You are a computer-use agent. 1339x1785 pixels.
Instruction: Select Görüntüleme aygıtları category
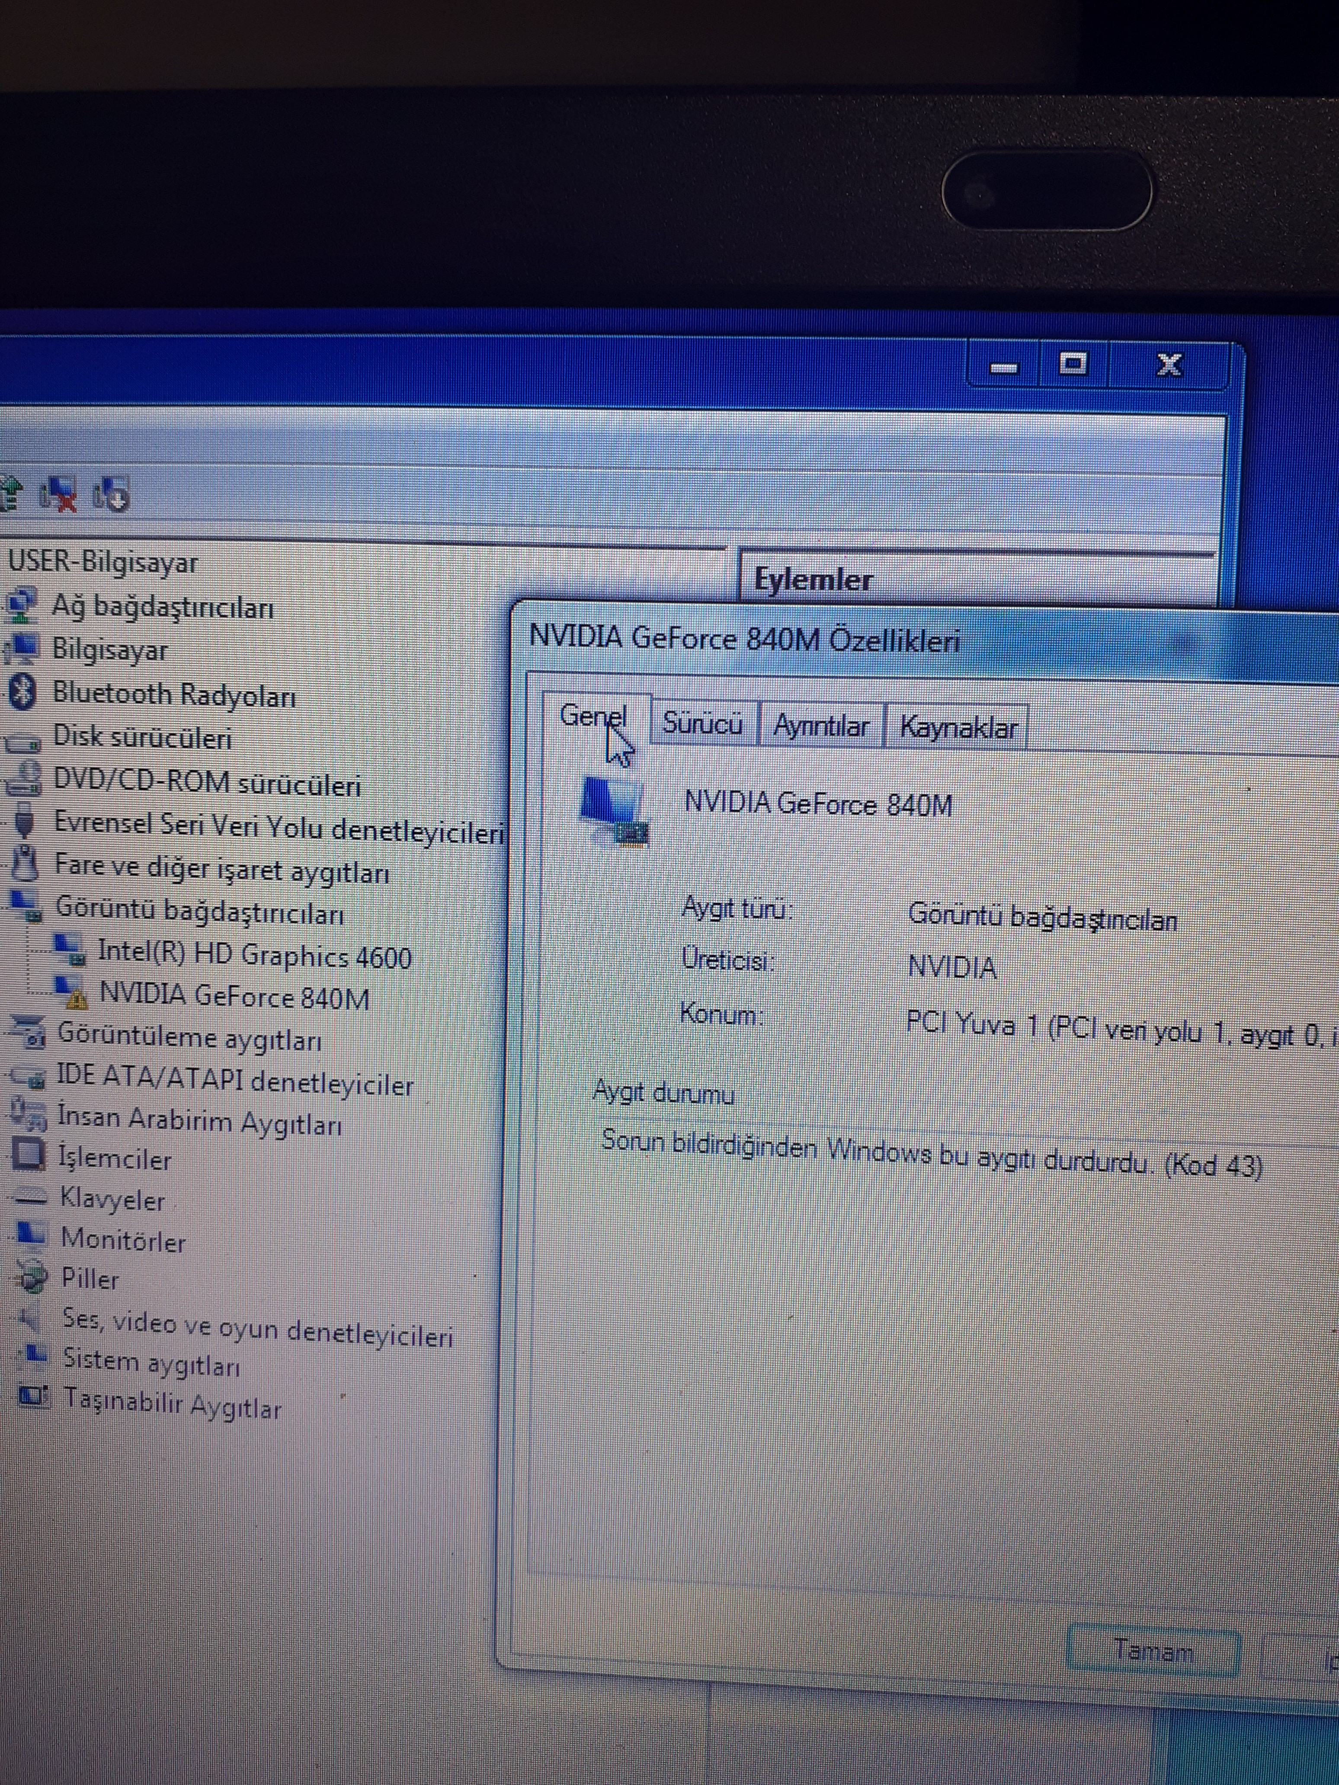(x=190, y=1037)
